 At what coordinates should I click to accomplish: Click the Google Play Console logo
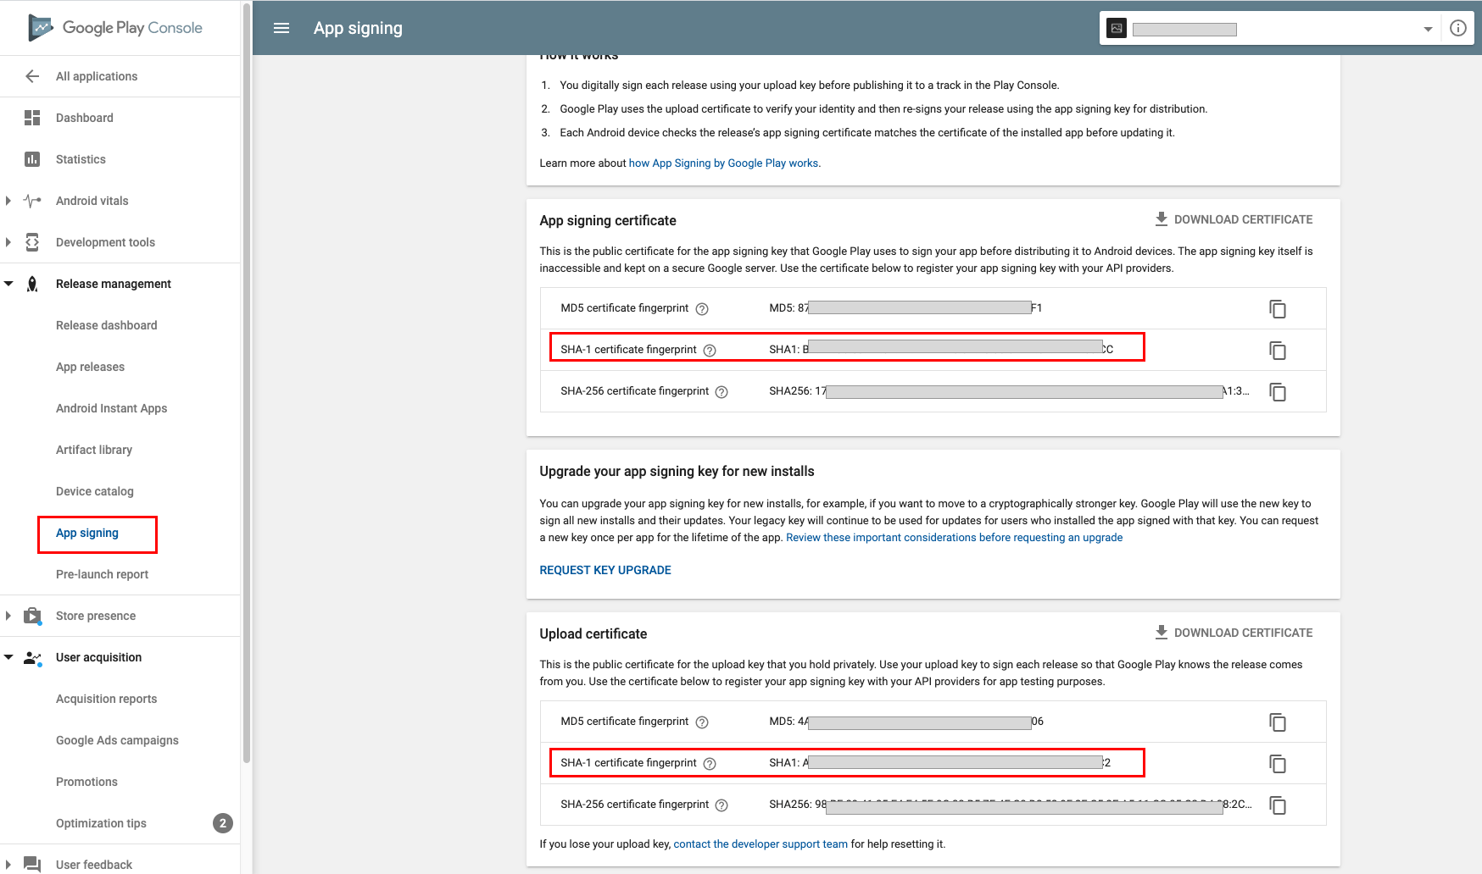pos(115,28)
